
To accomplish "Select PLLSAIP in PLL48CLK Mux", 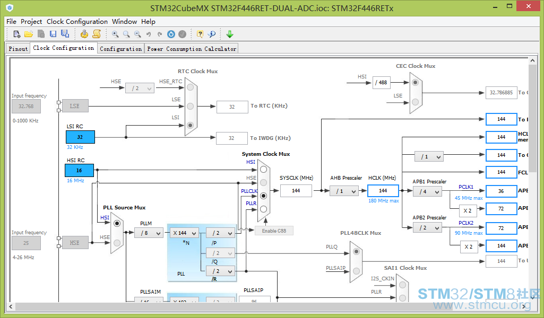I will (x=356, y=271).
